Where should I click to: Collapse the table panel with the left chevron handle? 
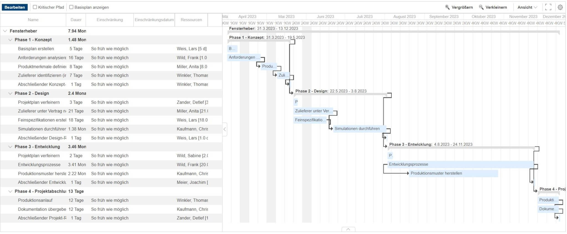pyautogui.click(x=225, y=129)
